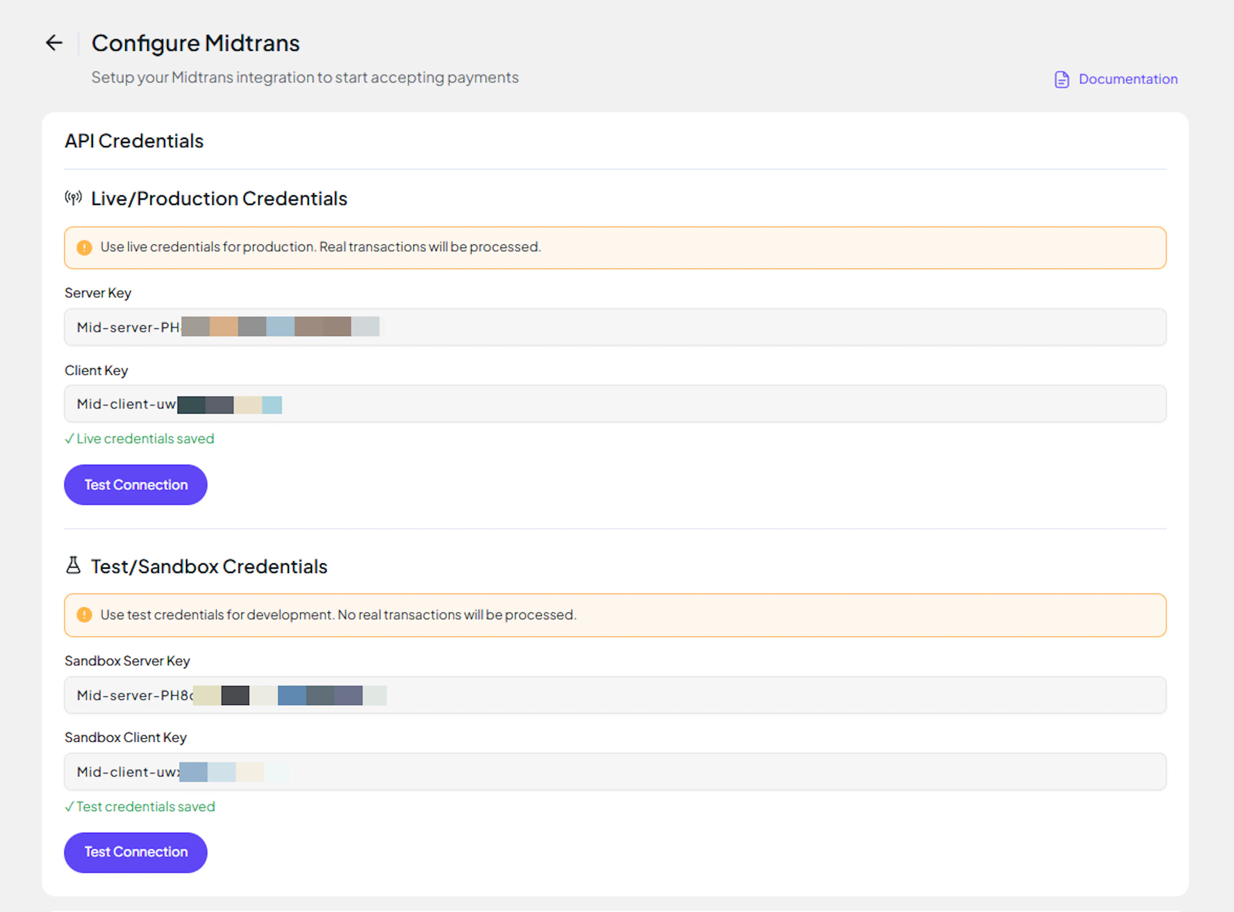Click the 'Live credentials saved' status text
Viewport: 1234px width, 912px height.
[139, 439]
